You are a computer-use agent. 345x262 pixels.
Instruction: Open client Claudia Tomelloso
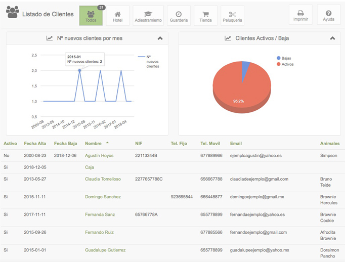coord(103,179)
